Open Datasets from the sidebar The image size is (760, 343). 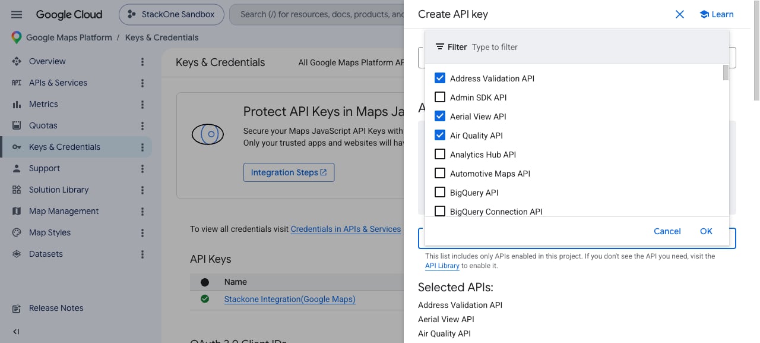[x=46, y=254]
